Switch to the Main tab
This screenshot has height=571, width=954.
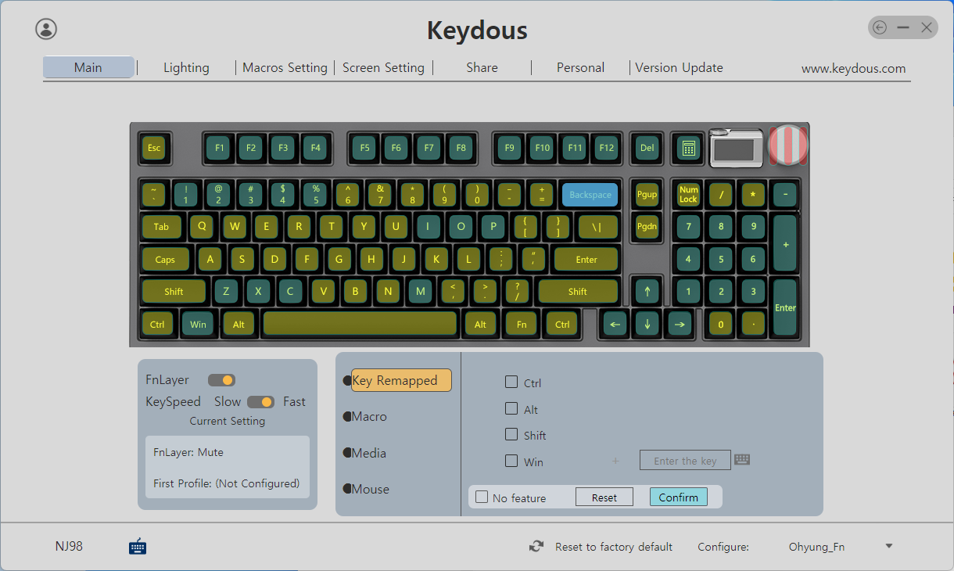pos(88,67)
